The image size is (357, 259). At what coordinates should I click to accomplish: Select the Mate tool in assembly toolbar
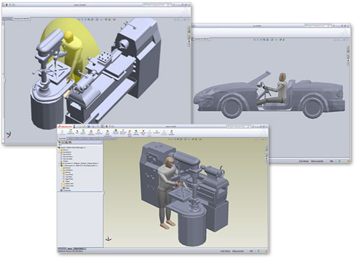pos(77,132)
